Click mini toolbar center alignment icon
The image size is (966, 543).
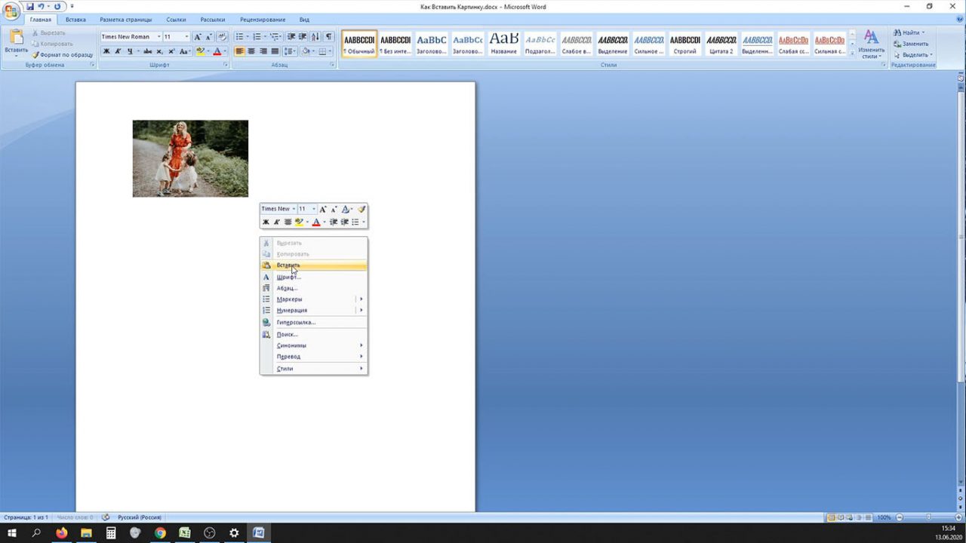tap(288, 222)
